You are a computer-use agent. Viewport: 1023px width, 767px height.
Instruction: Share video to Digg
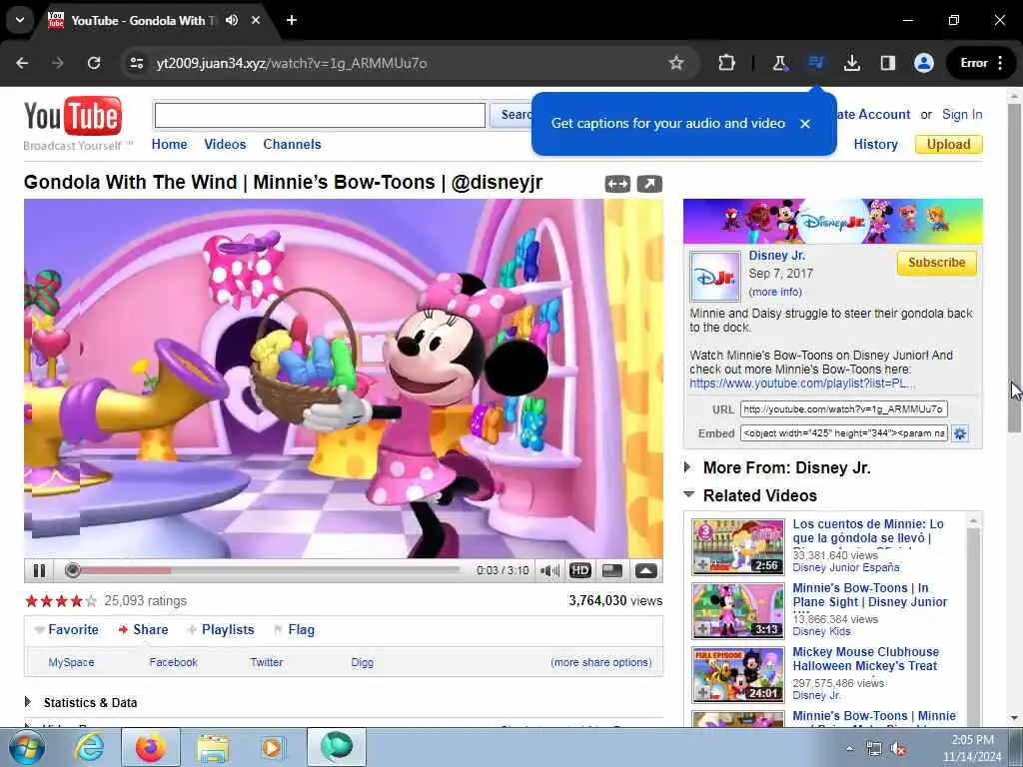(x=362, y=663)
